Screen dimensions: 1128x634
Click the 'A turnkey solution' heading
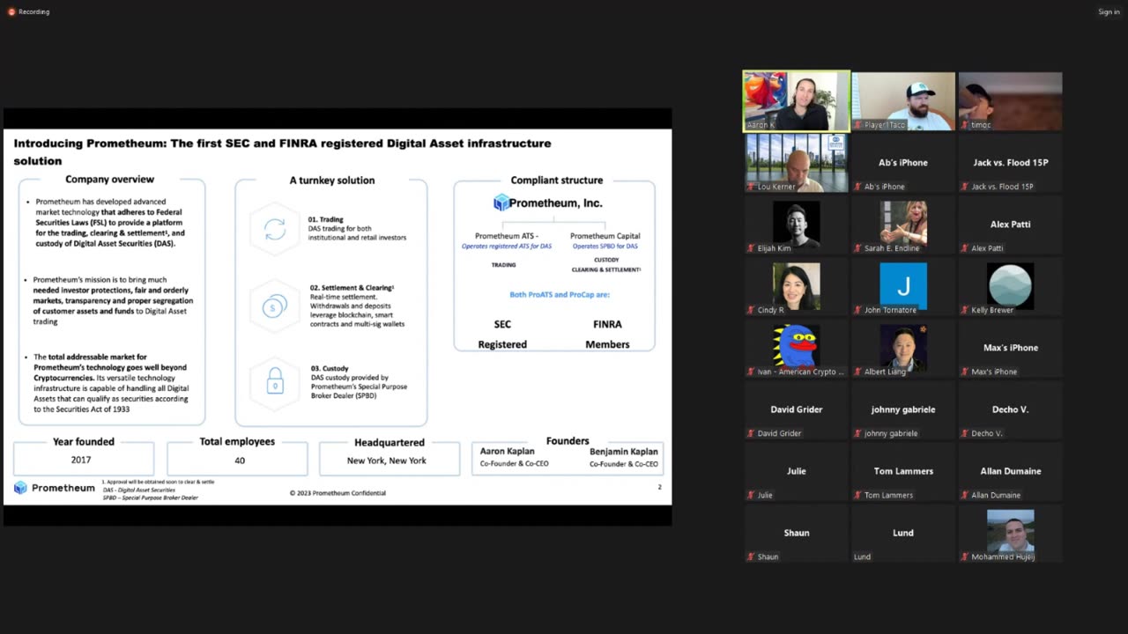[332, 181]
